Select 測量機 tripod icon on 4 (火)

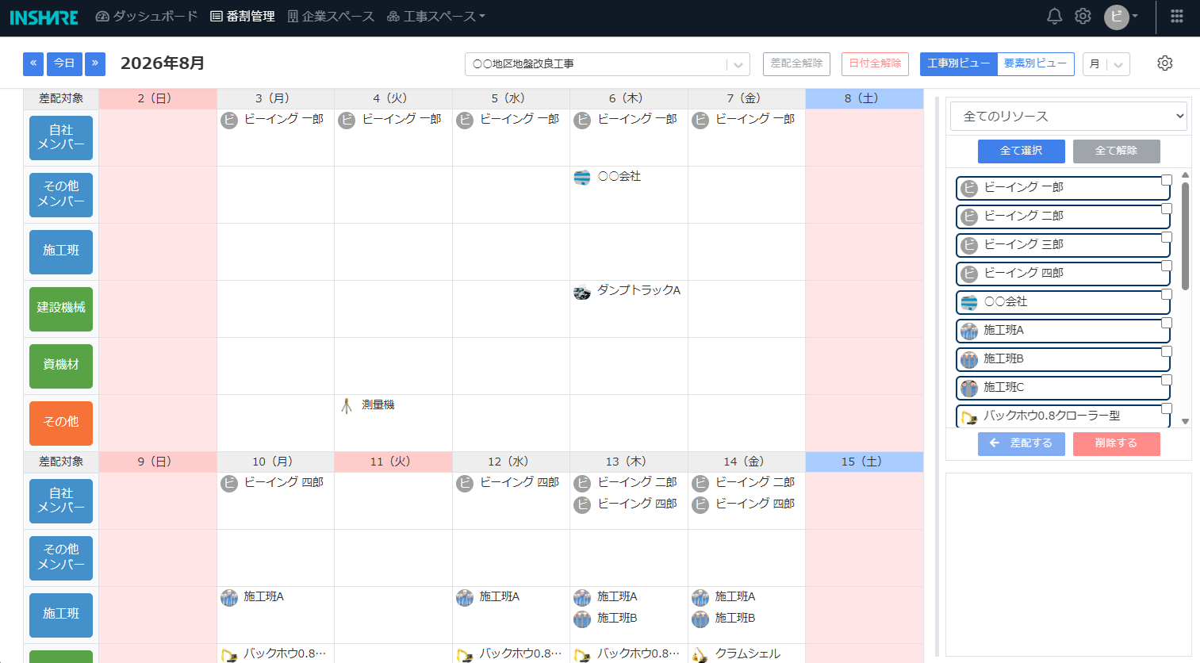(347, 405)
